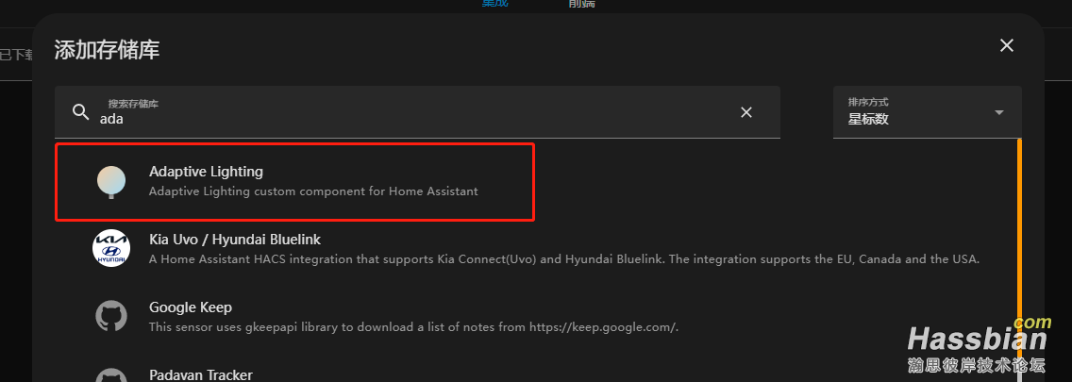This screenshot has width=1072, height=382.
Task: Click the Adaptive Lighting description text
Action: point(313,191)
